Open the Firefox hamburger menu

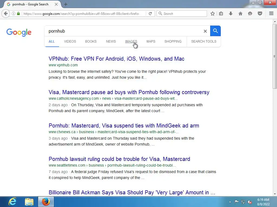click(x=271, y=13)
